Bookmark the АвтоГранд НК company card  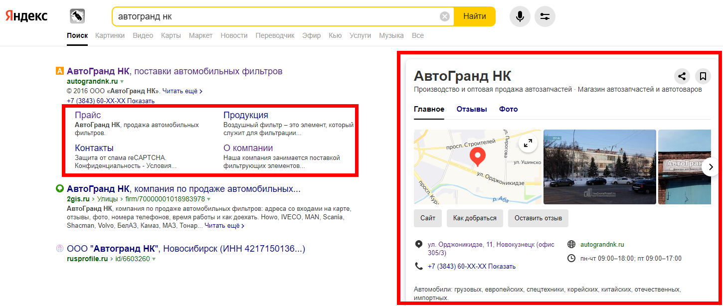[703, 76]
